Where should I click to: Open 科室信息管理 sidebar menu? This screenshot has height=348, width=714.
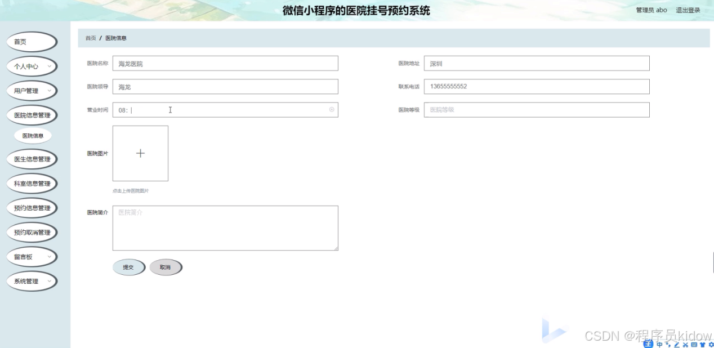[x=32, y=184]
